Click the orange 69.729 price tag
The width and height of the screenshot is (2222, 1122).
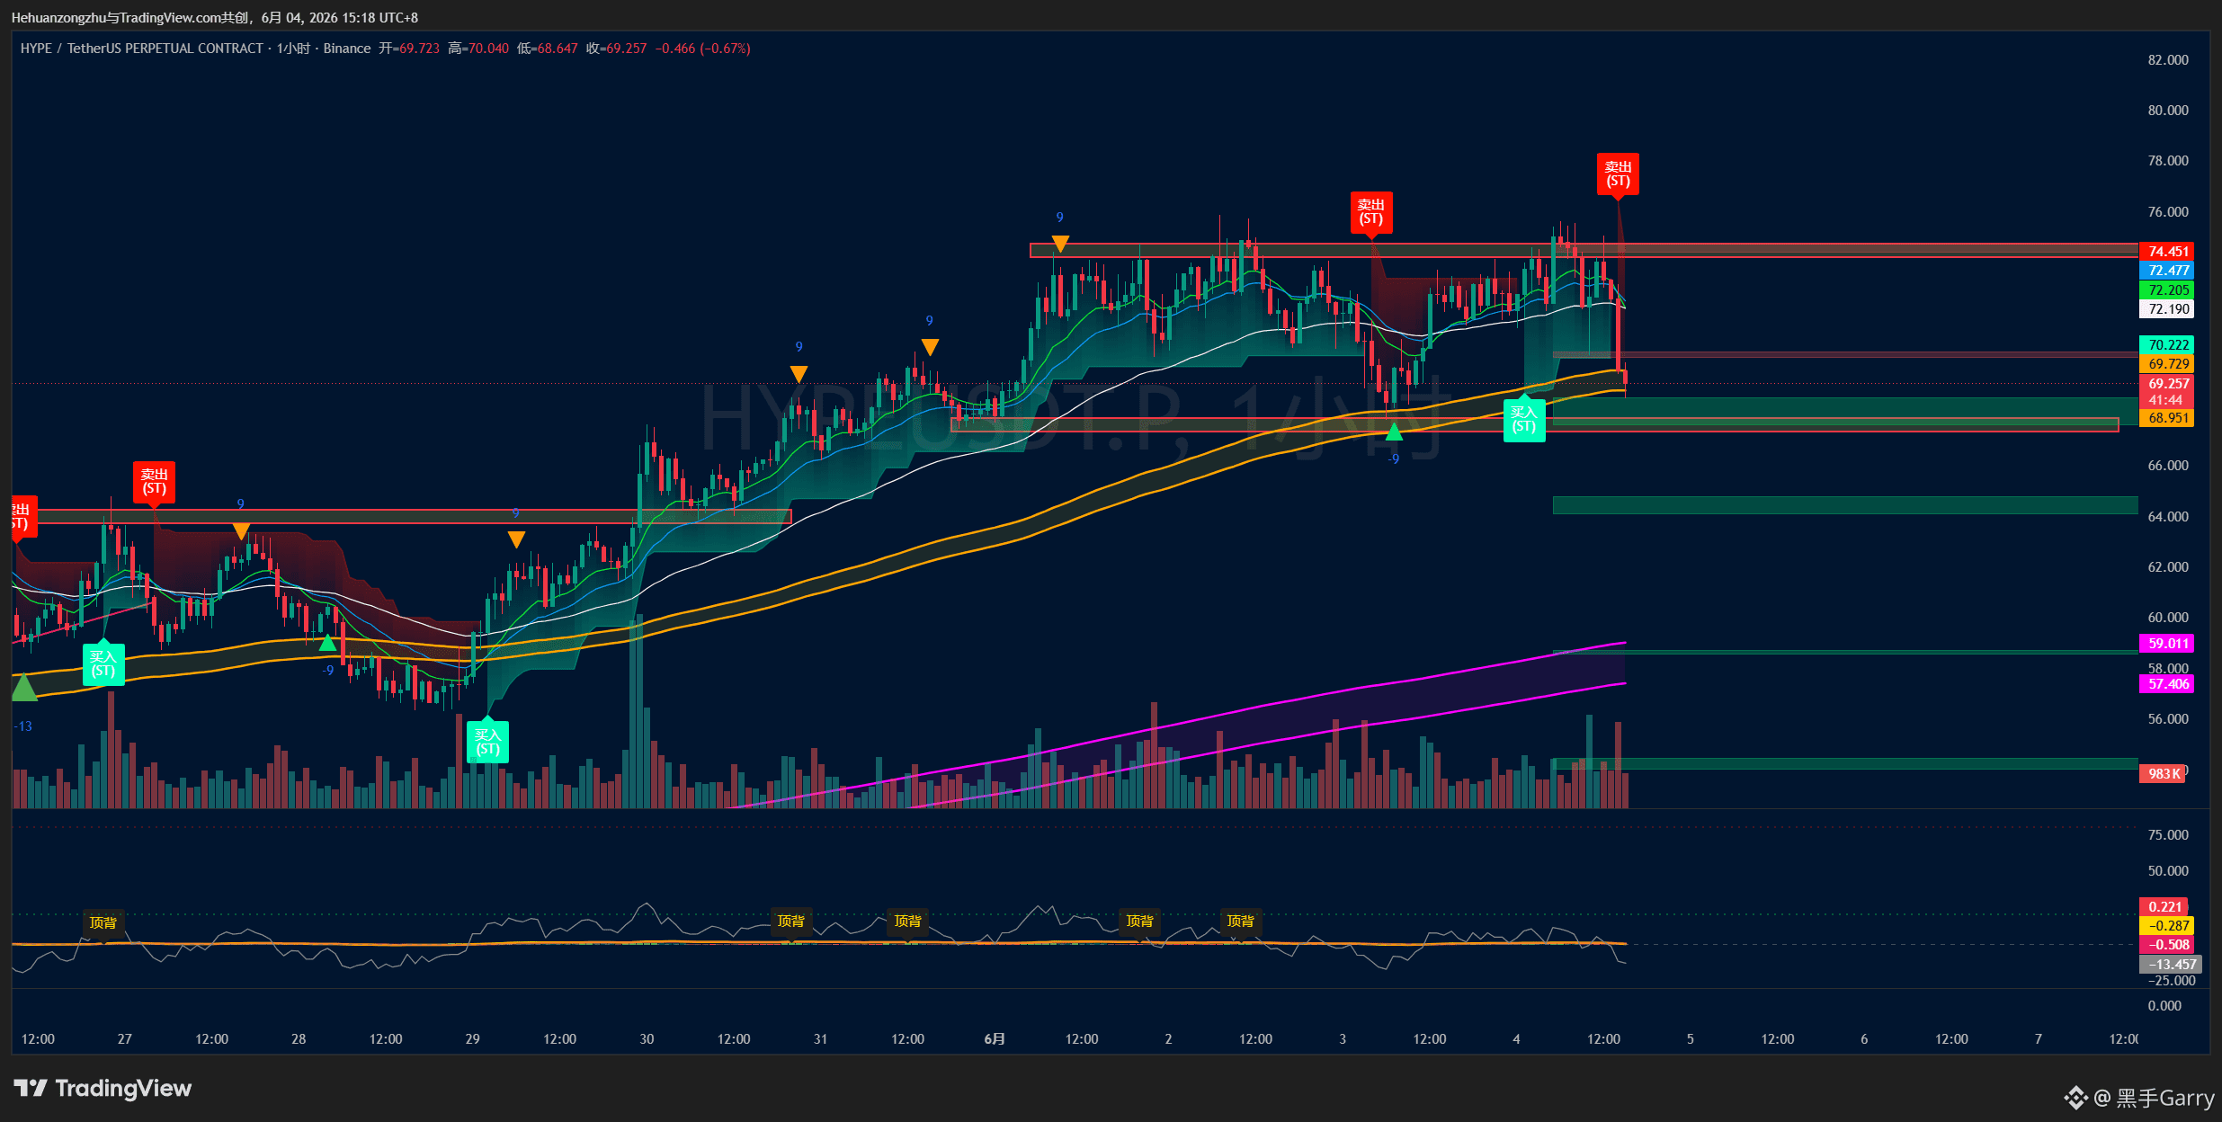[x=2166, y=364]
